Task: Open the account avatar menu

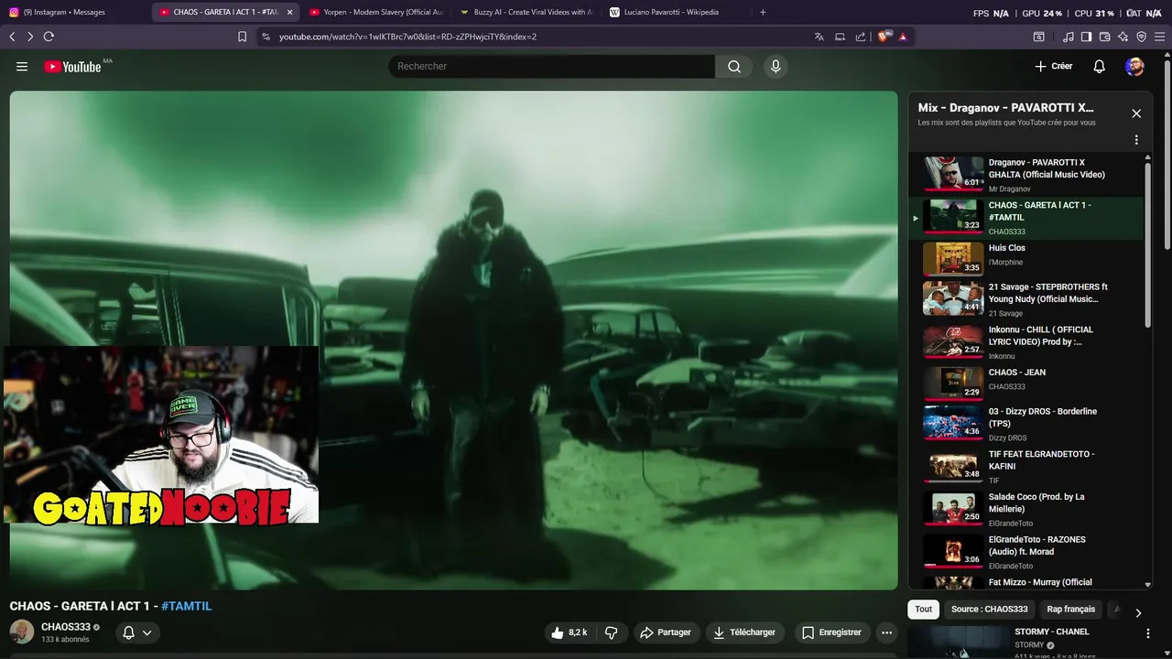Action: (1135, 66)
